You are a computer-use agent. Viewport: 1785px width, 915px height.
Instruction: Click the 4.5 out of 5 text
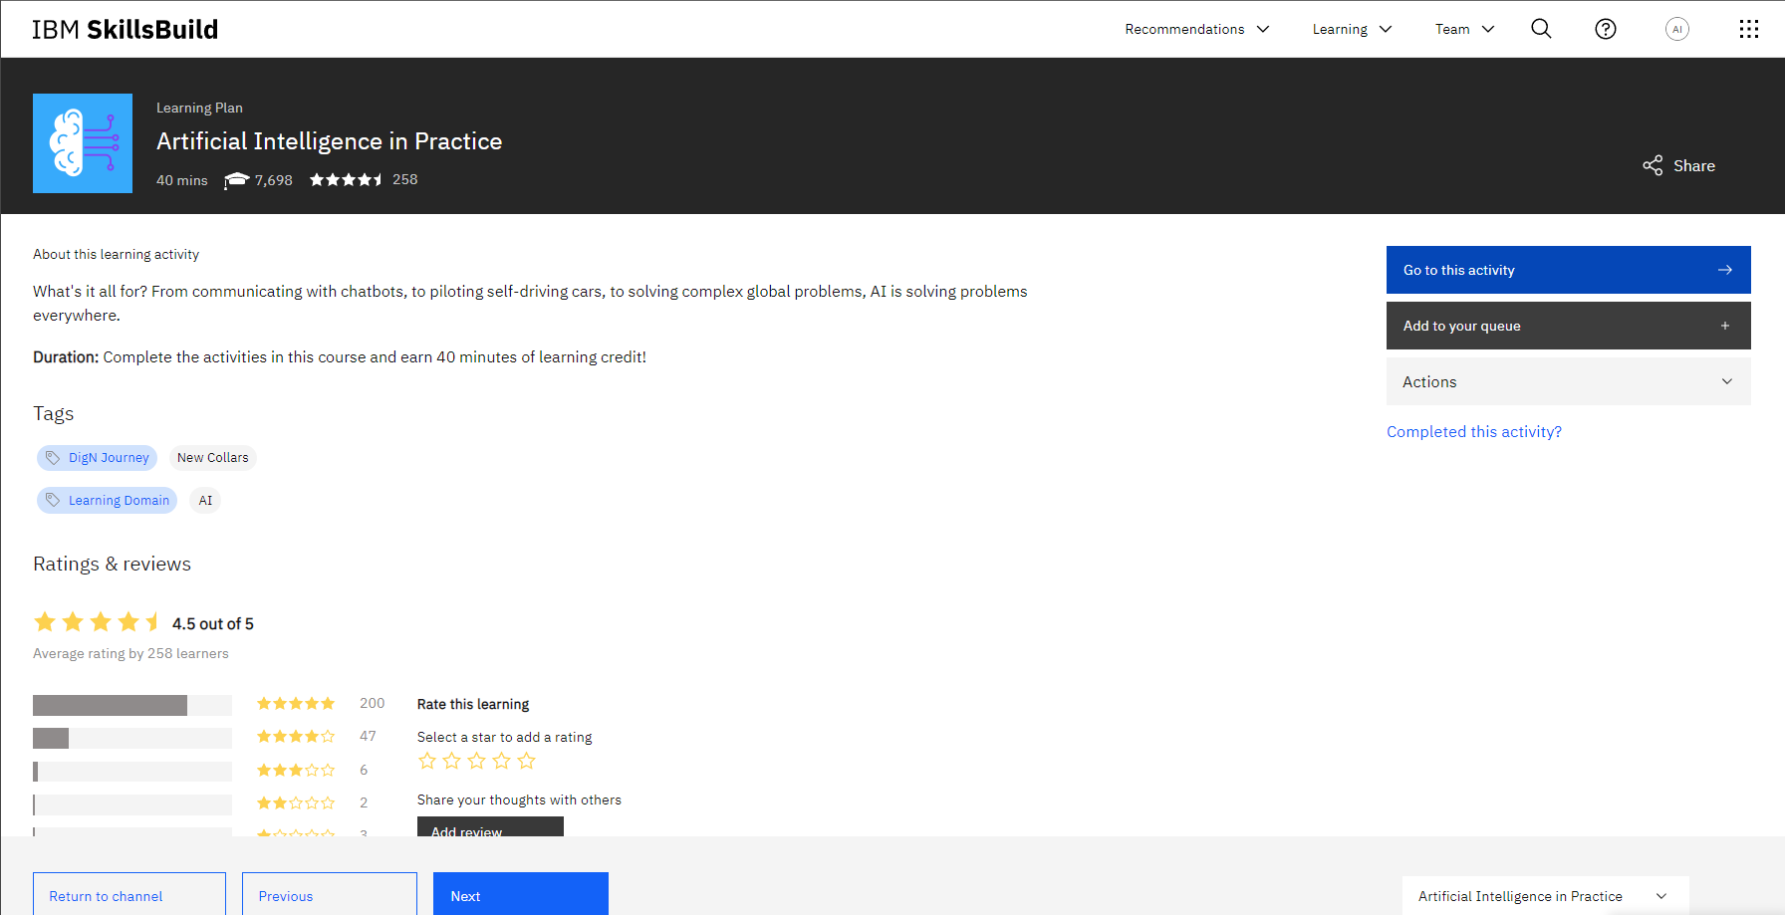(213, 623)
